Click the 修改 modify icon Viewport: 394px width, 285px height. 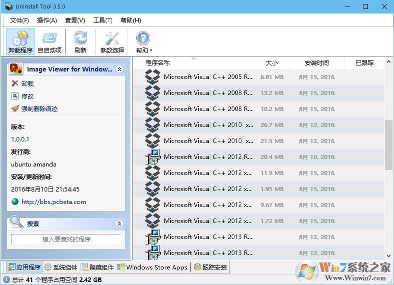(x=15, y=96)
